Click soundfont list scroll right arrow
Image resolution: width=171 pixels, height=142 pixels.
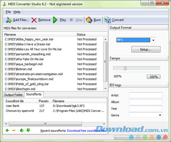click(x=104, y=124)
